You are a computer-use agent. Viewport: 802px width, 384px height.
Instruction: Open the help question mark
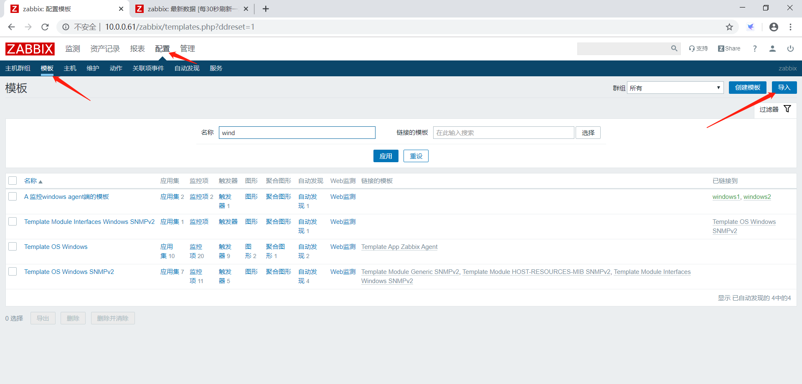point(755,48)
